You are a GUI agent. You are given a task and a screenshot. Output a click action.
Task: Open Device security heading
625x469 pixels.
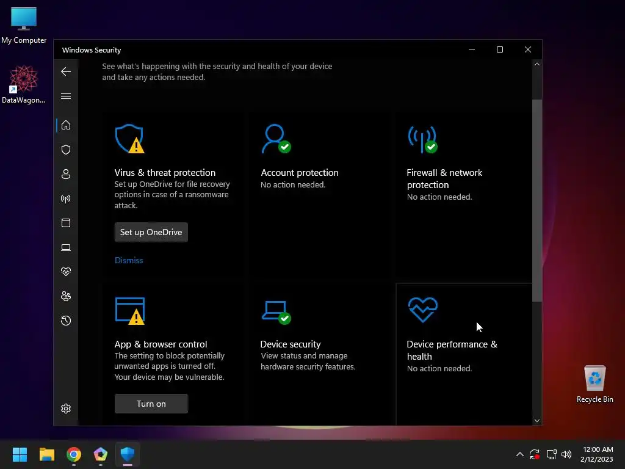(x=291, y=344)
